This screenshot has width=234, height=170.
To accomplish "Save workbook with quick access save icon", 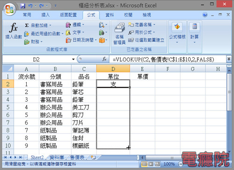I will coord(23,6).
